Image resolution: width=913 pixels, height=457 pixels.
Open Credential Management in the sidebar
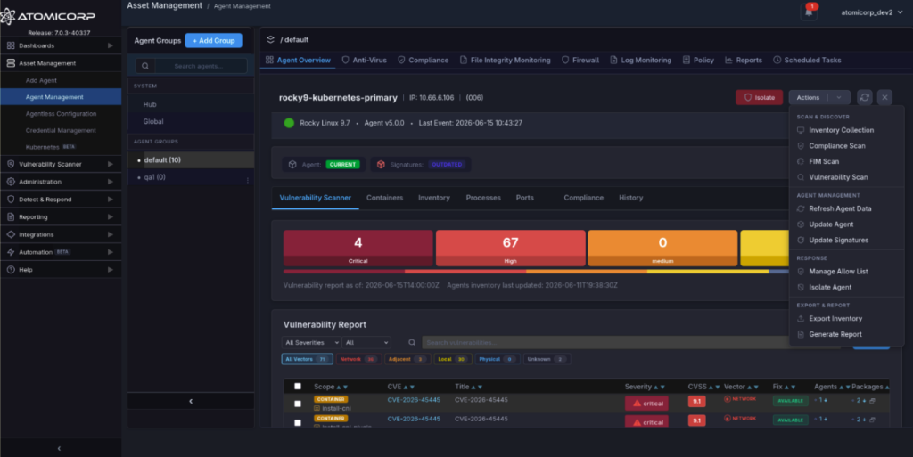[x=61, y=130]
